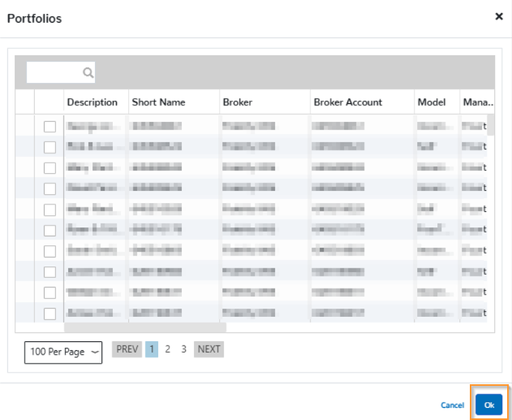Tick the fourth portfolio row checkbox
Screen dimensions: 512x420
pyautogui.click(x=49, y=189)
